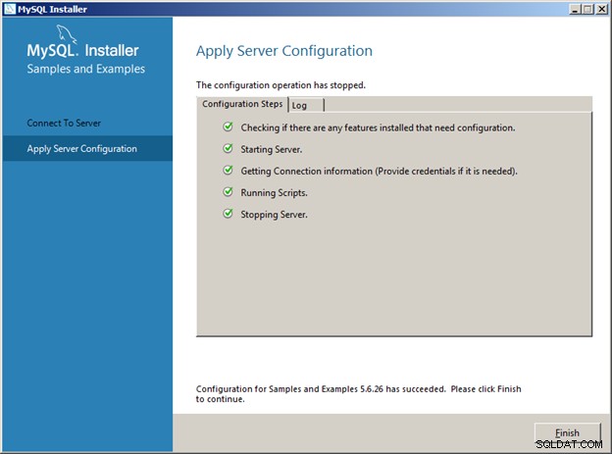Minimize the MySQL Installer window
The height and width of the screenshot is (454, 612).
point(575,9)
